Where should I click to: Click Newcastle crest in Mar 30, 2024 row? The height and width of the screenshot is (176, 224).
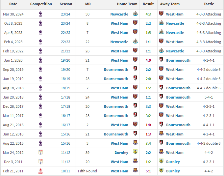(135, 14)
